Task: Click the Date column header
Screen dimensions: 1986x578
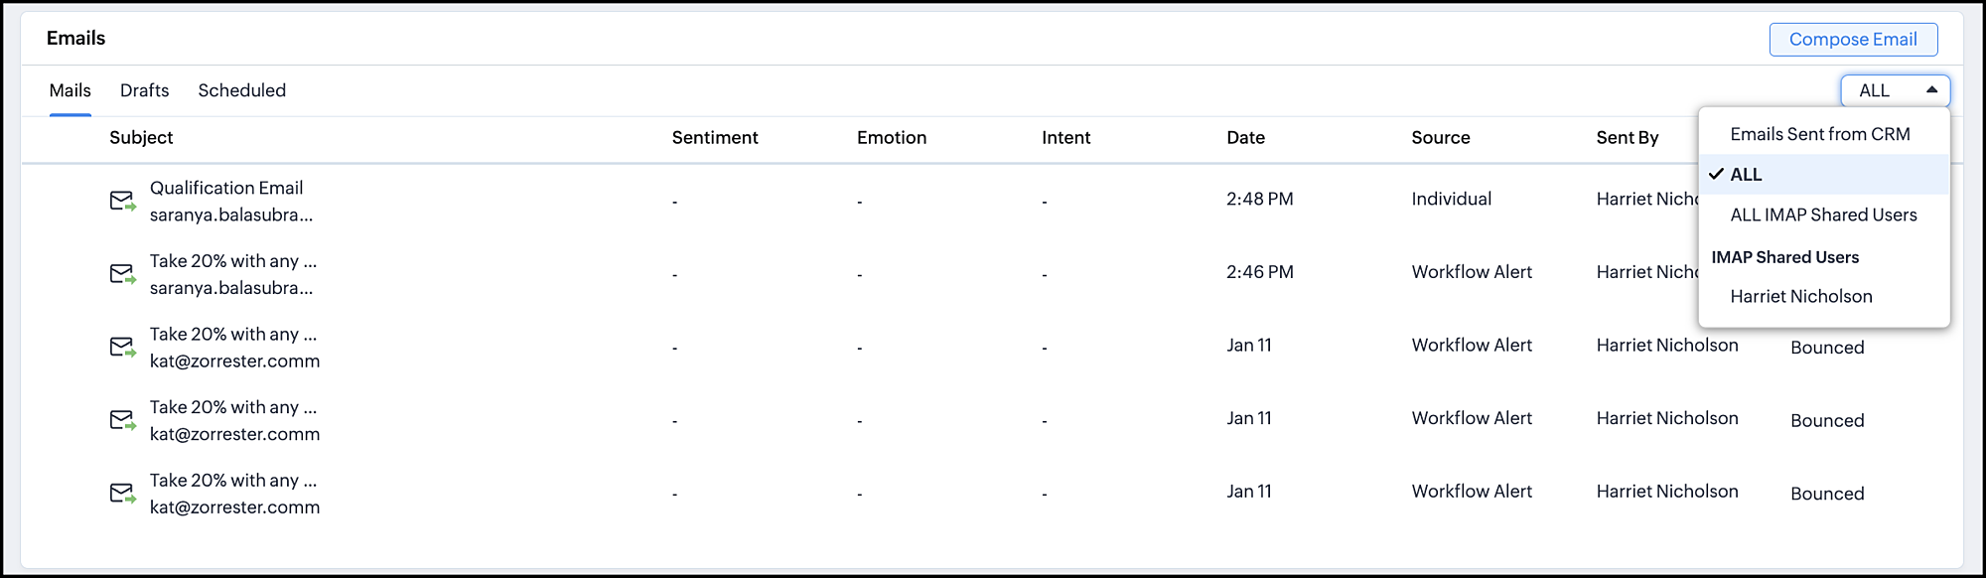Action: 1245,138
